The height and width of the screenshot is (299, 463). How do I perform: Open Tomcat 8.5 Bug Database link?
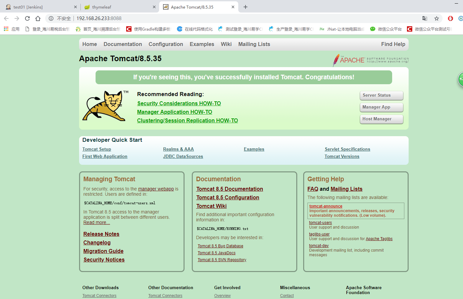(220, 246)
